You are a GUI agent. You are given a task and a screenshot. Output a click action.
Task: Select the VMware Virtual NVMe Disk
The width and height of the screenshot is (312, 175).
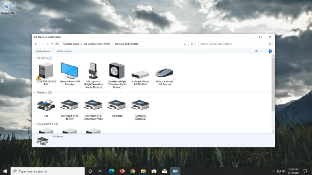(x=140, y=75)
